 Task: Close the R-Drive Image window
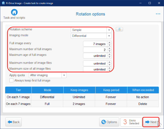[x=159, y=3]
